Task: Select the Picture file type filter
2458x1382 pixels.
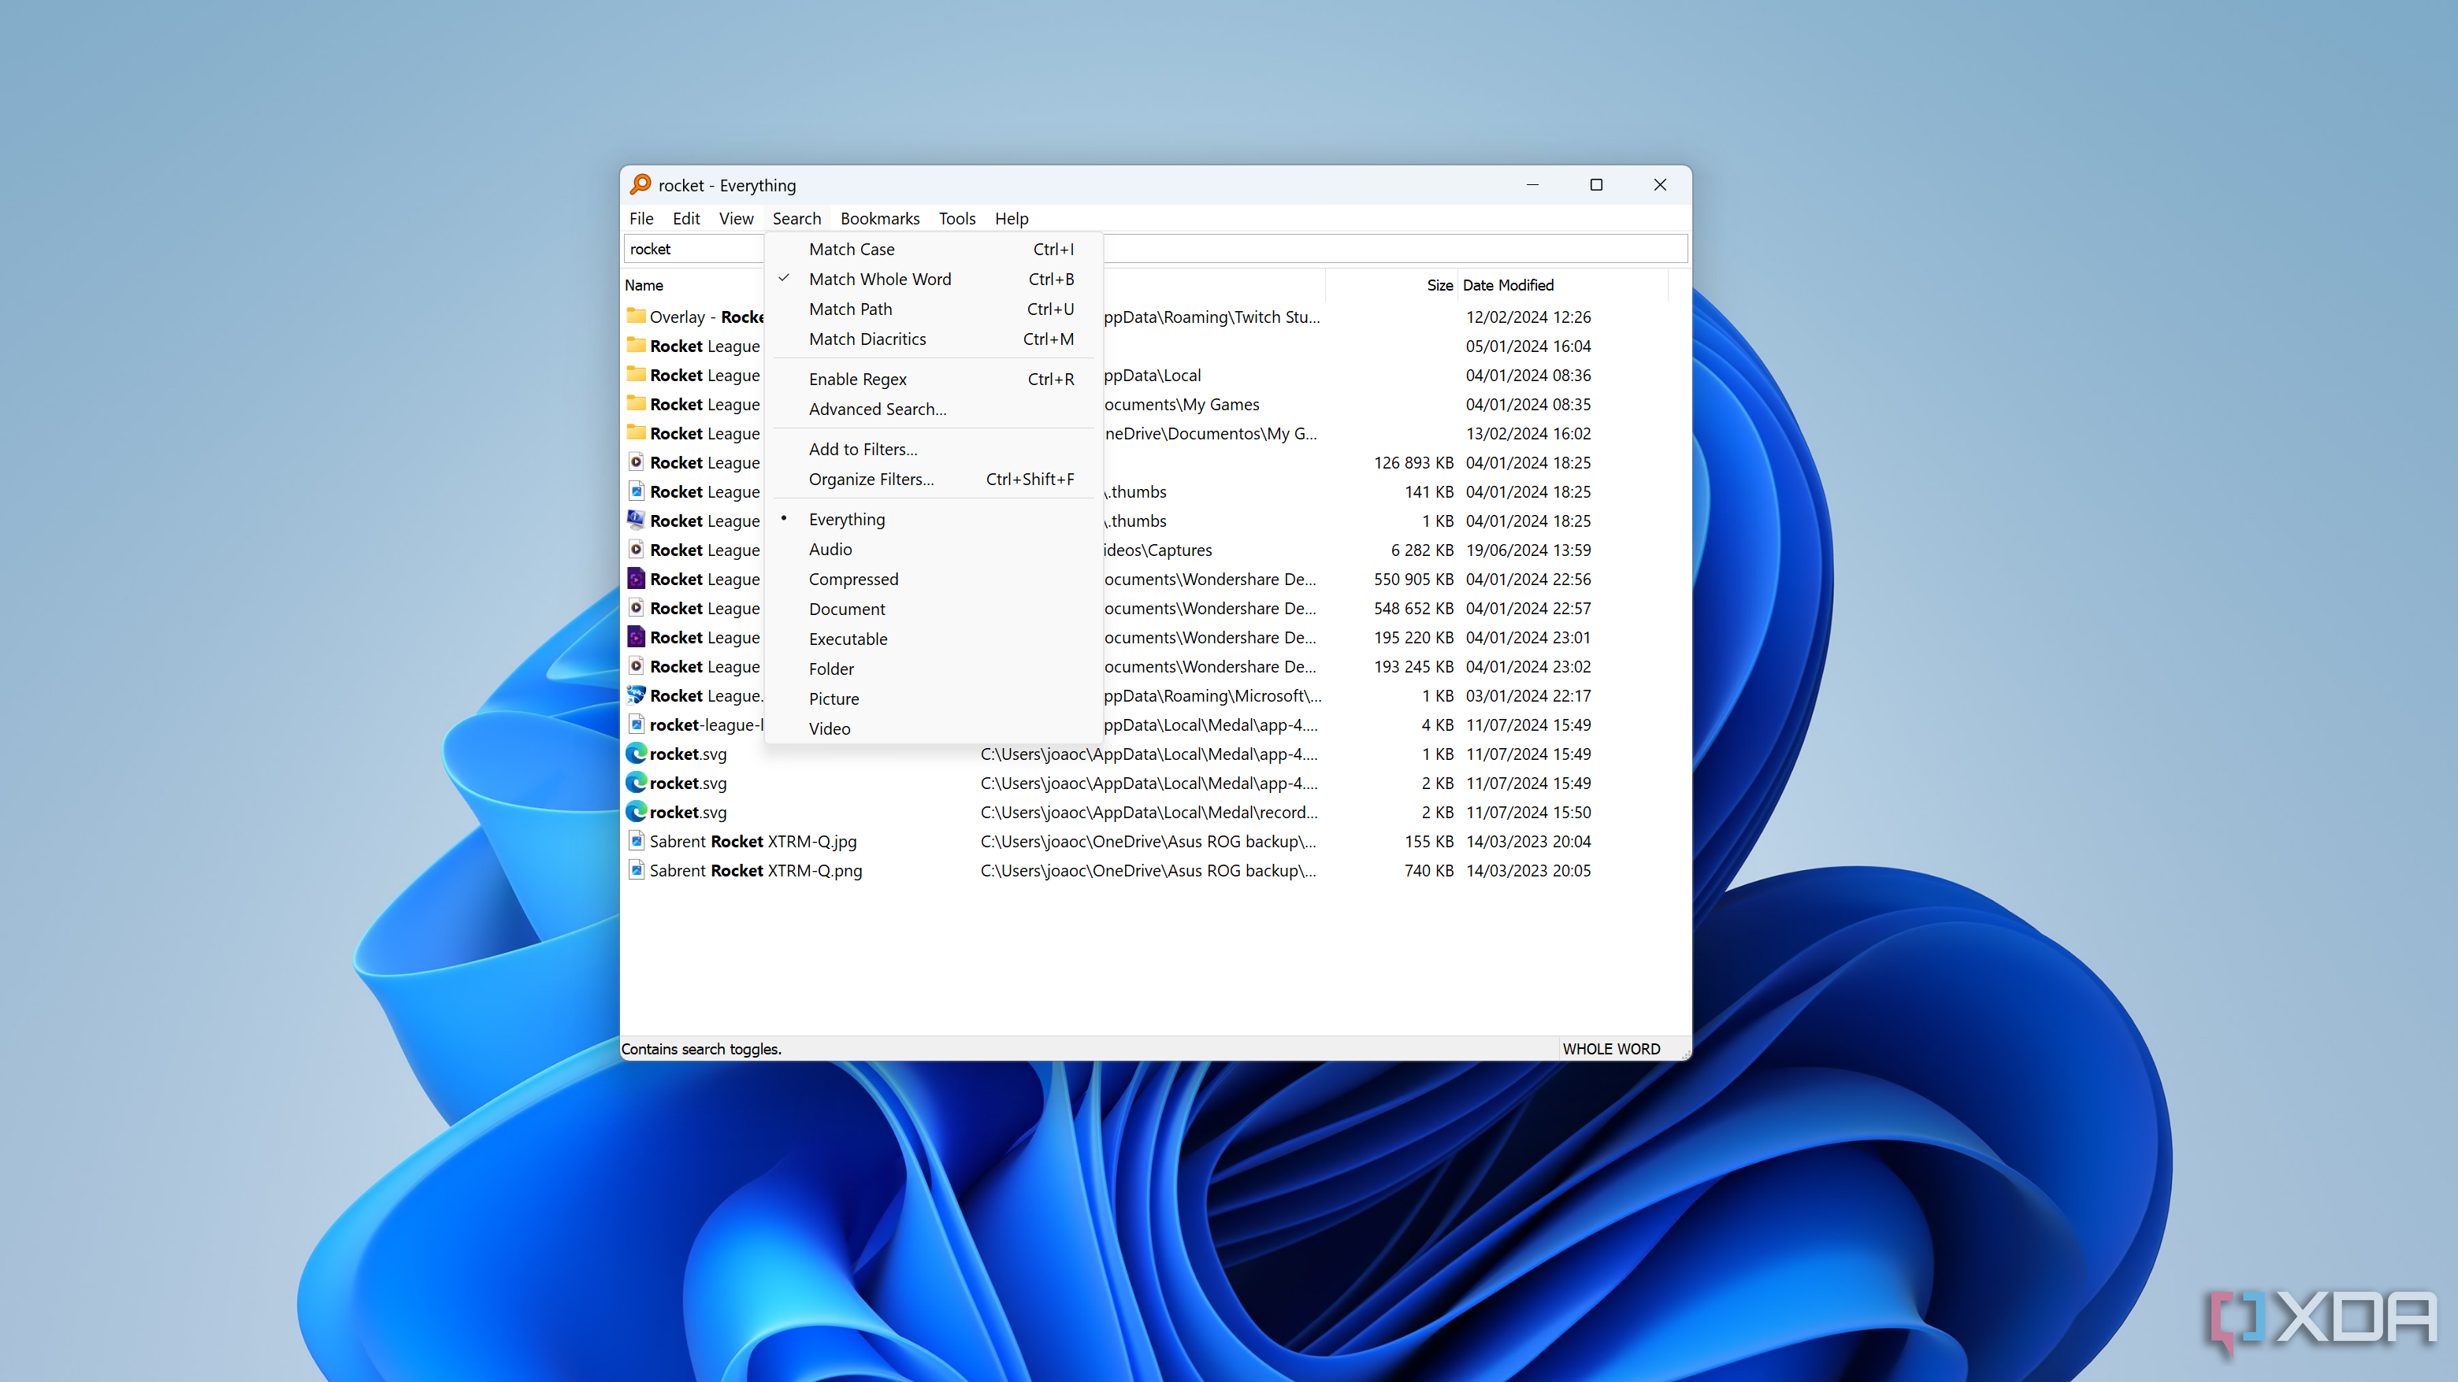Action: pos(834,697)
